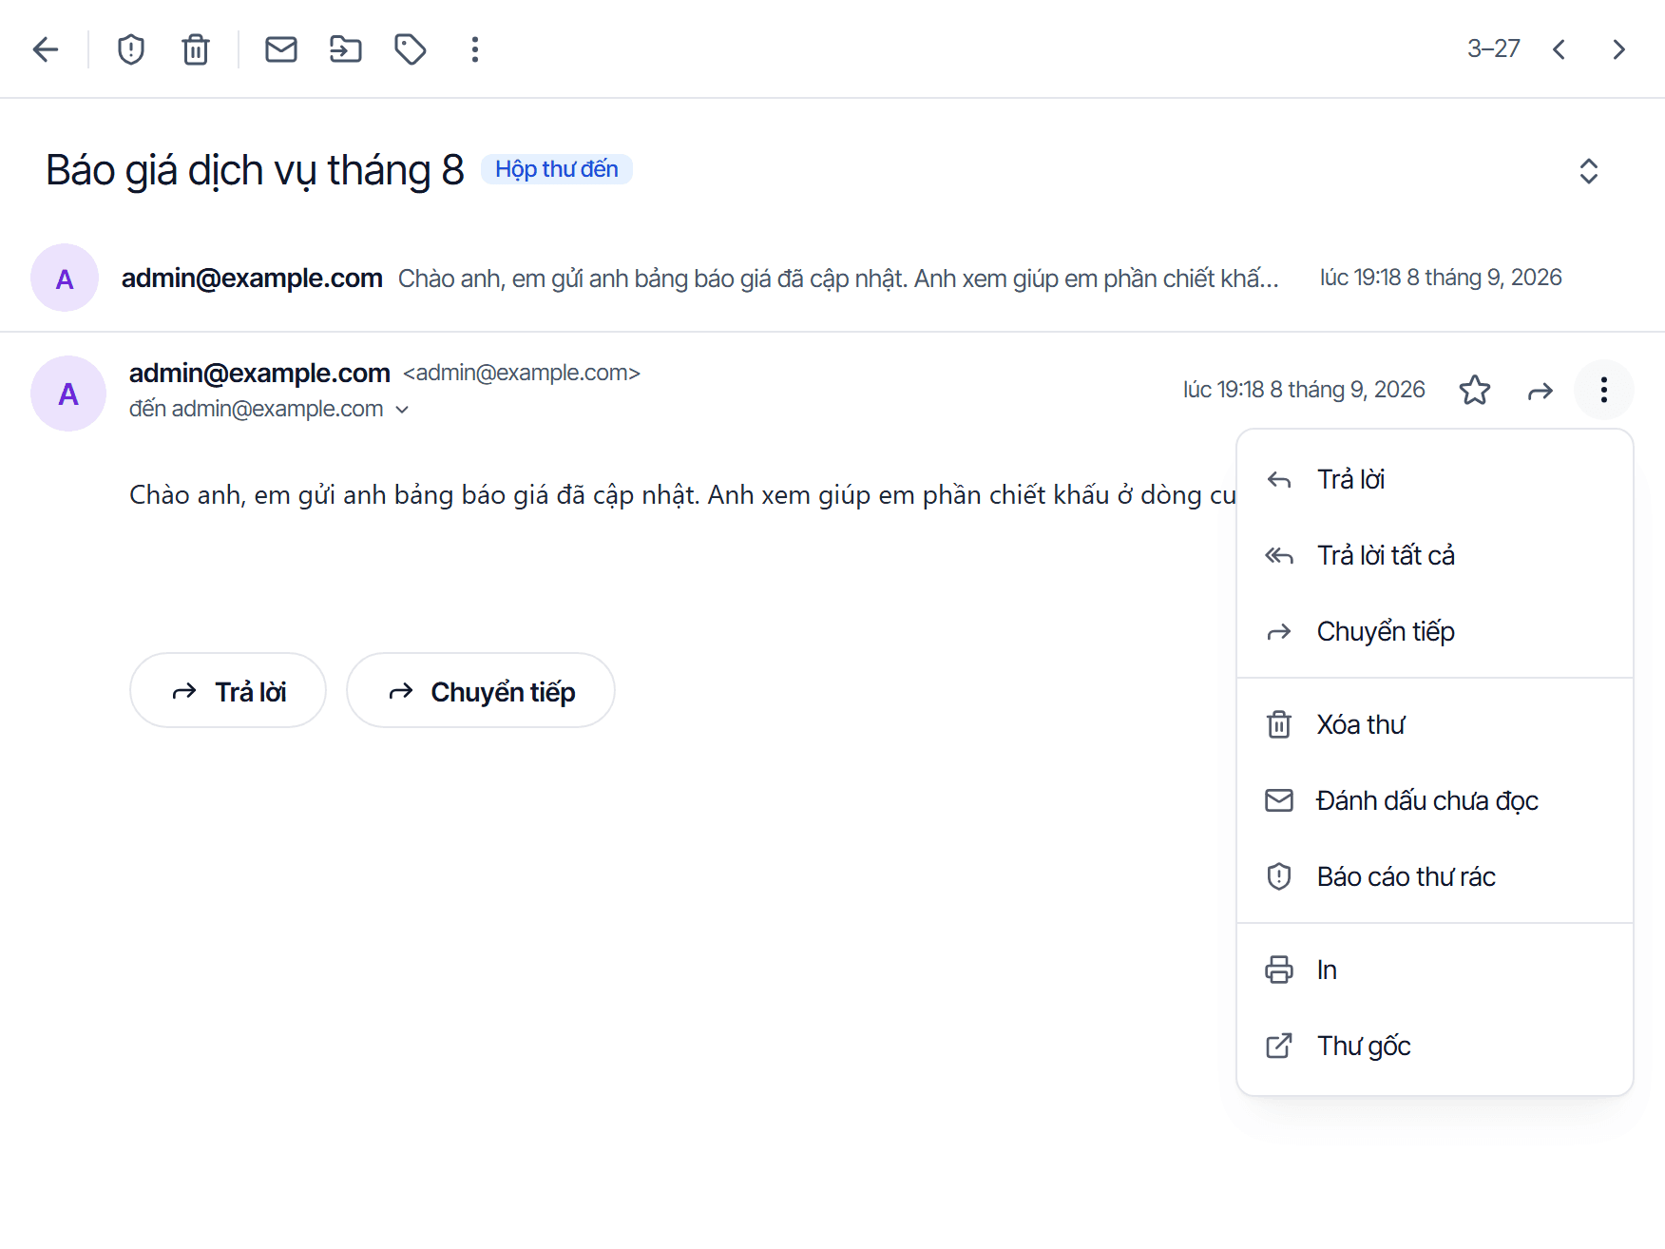1665x1249 pixels.
Task: Report spam via top toolbar shield icon
Action: pyautogui.click(x=131, y=49)
